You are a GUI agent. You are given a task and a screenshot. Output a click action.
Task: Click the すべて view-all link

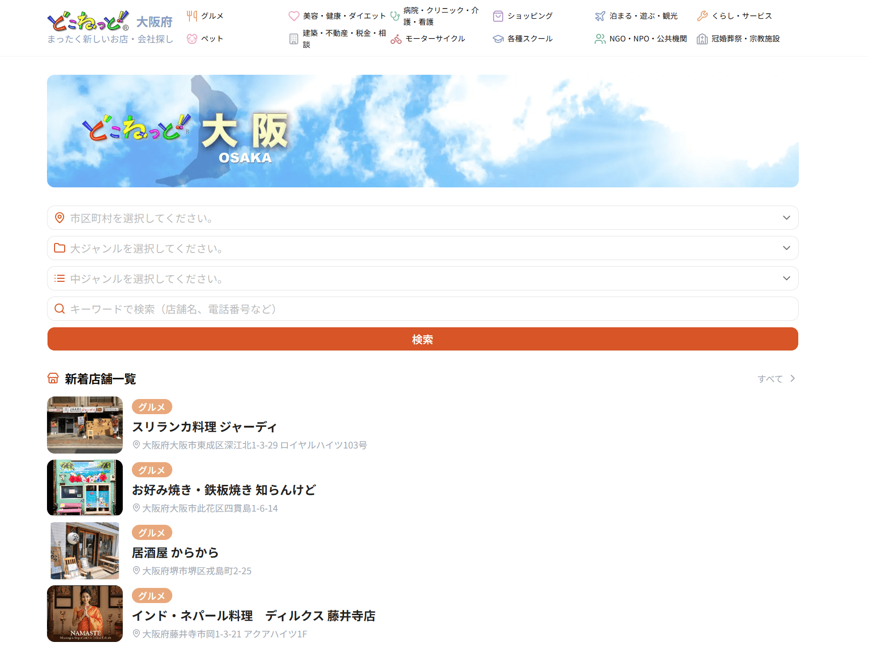point(770,379)
